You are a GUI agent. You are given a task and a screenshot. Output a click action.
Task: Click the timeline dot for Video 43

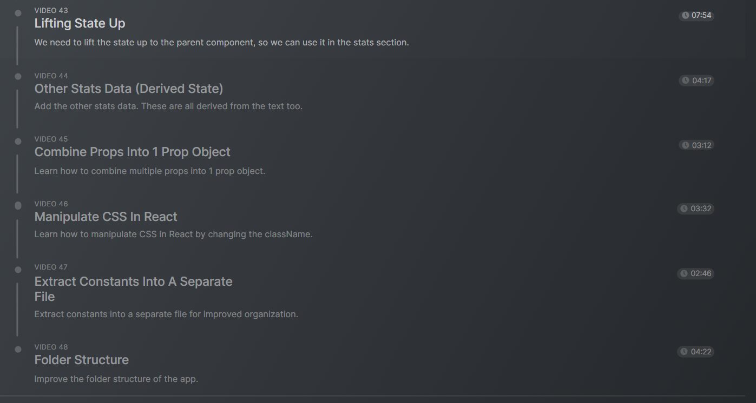(x=18, y=13)
